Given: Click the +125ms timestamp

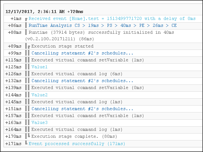Looking at the screenshot, I should 13,67.
